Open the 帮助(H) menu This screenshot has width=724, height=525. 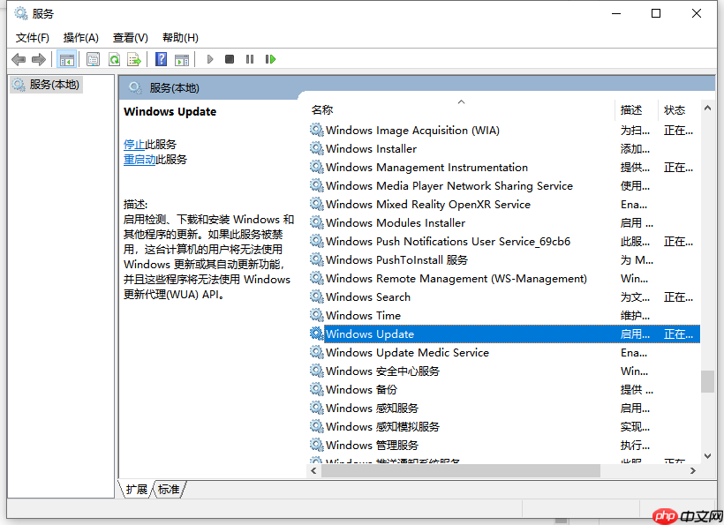pos(180,37)
